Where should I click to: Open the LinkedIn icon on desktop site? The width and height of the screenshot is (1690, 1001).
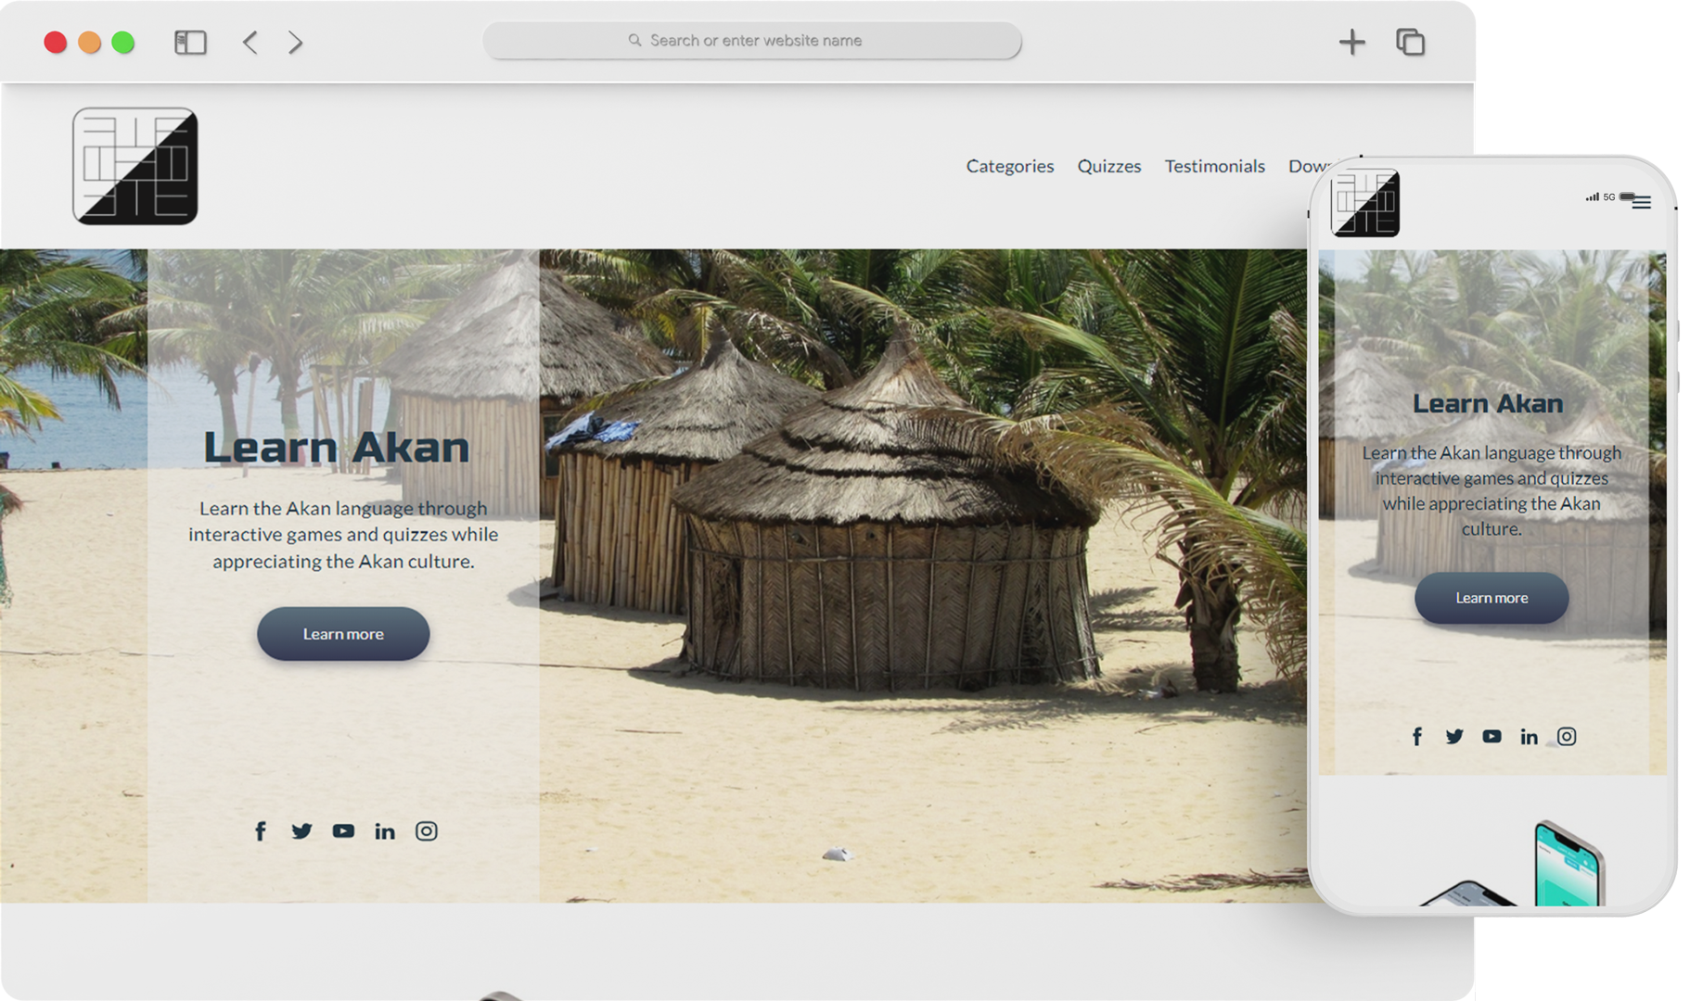(385, 831)
